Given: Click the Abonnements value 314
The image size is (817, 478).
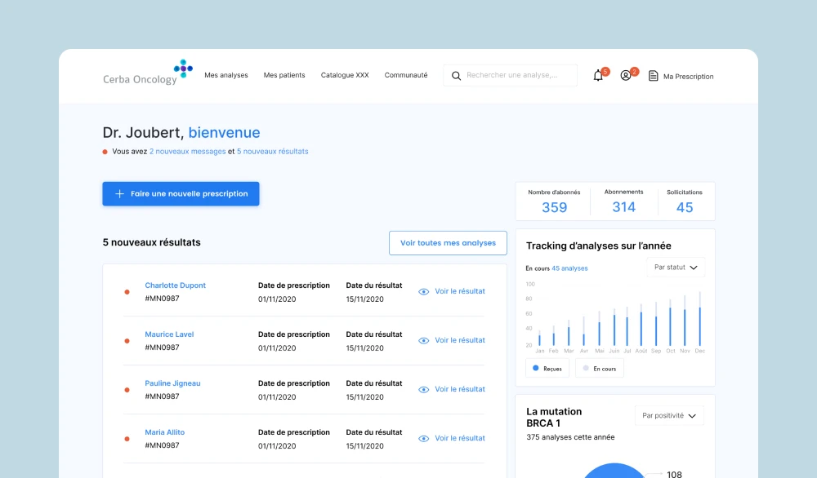Looking at the screenshot, I should 623,207.
